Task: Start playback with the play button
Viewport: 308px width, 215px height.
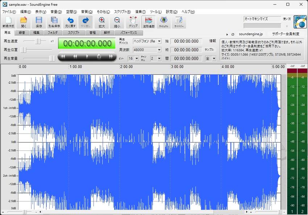Action: click(87, 56)
